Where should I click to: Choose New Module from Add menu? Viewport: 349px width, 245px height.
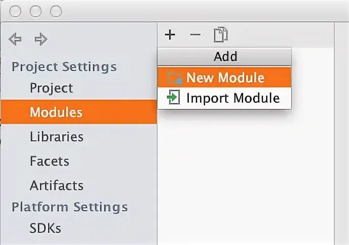225,78
